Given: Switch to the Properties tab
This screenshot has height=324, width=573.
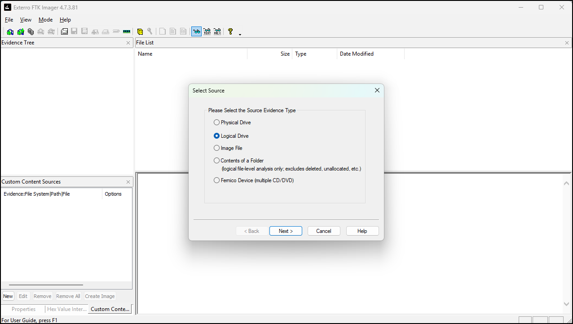Looking at the screenshot, I should coord(23,309).
